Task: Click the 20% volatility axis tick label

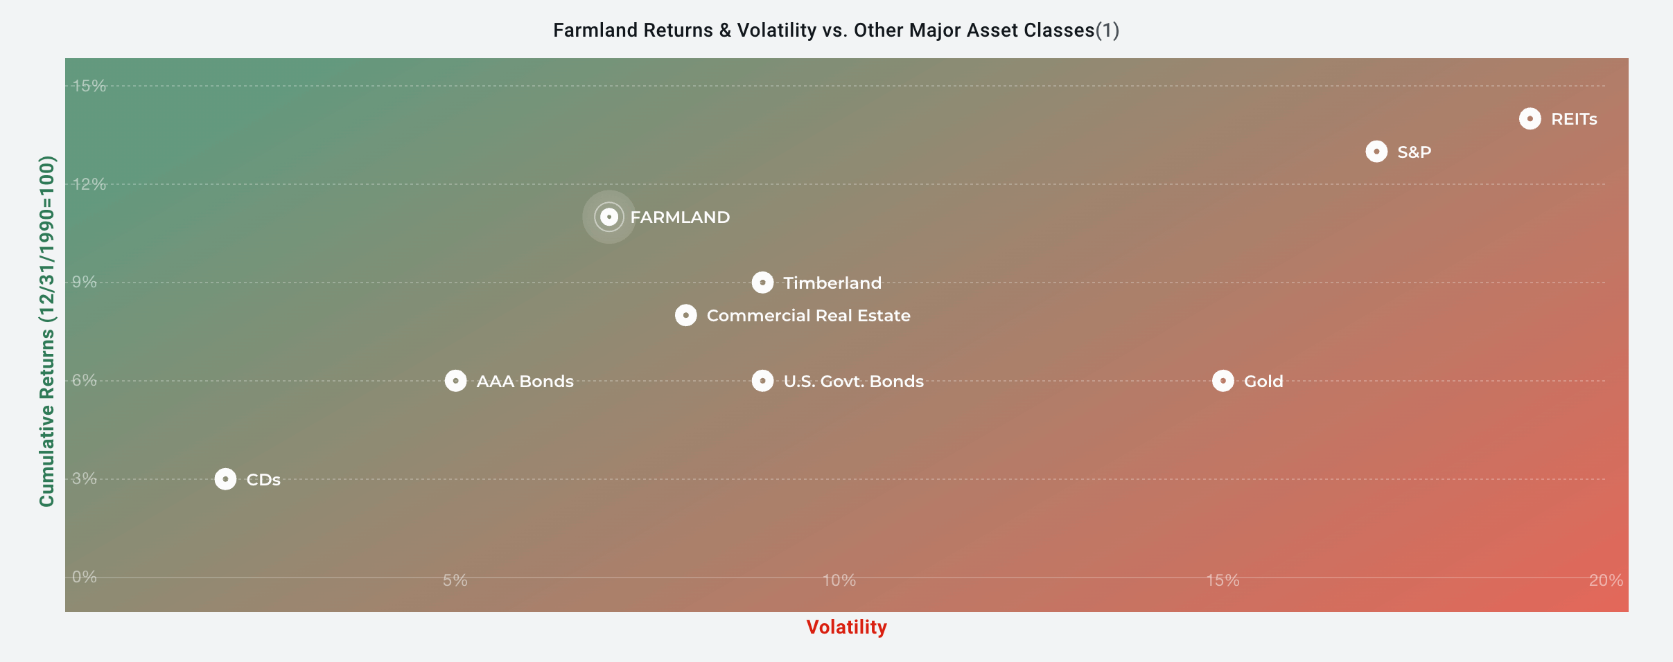Action: click(x=1606, y=580)
